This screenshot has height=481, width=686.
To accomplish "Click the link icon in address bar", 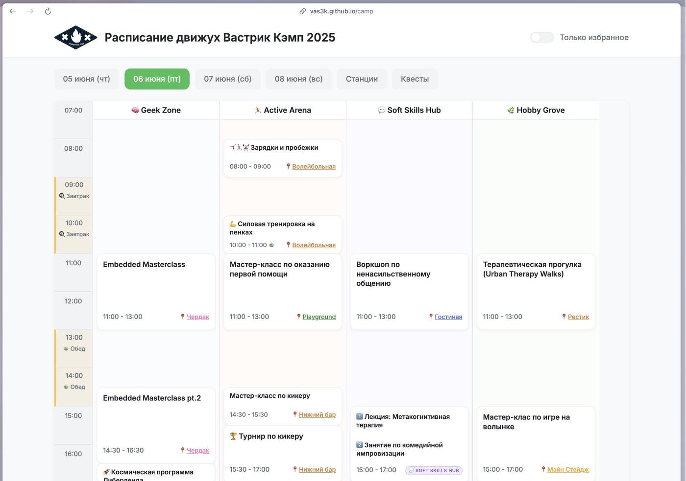I will click(303, 11).
